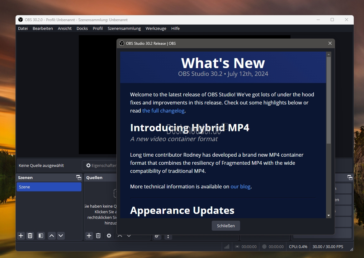Click the scroll-down arrow in What's New dialog
This screenshot has height=258, width=364.
pyautogui.click(x=329, y=215)
